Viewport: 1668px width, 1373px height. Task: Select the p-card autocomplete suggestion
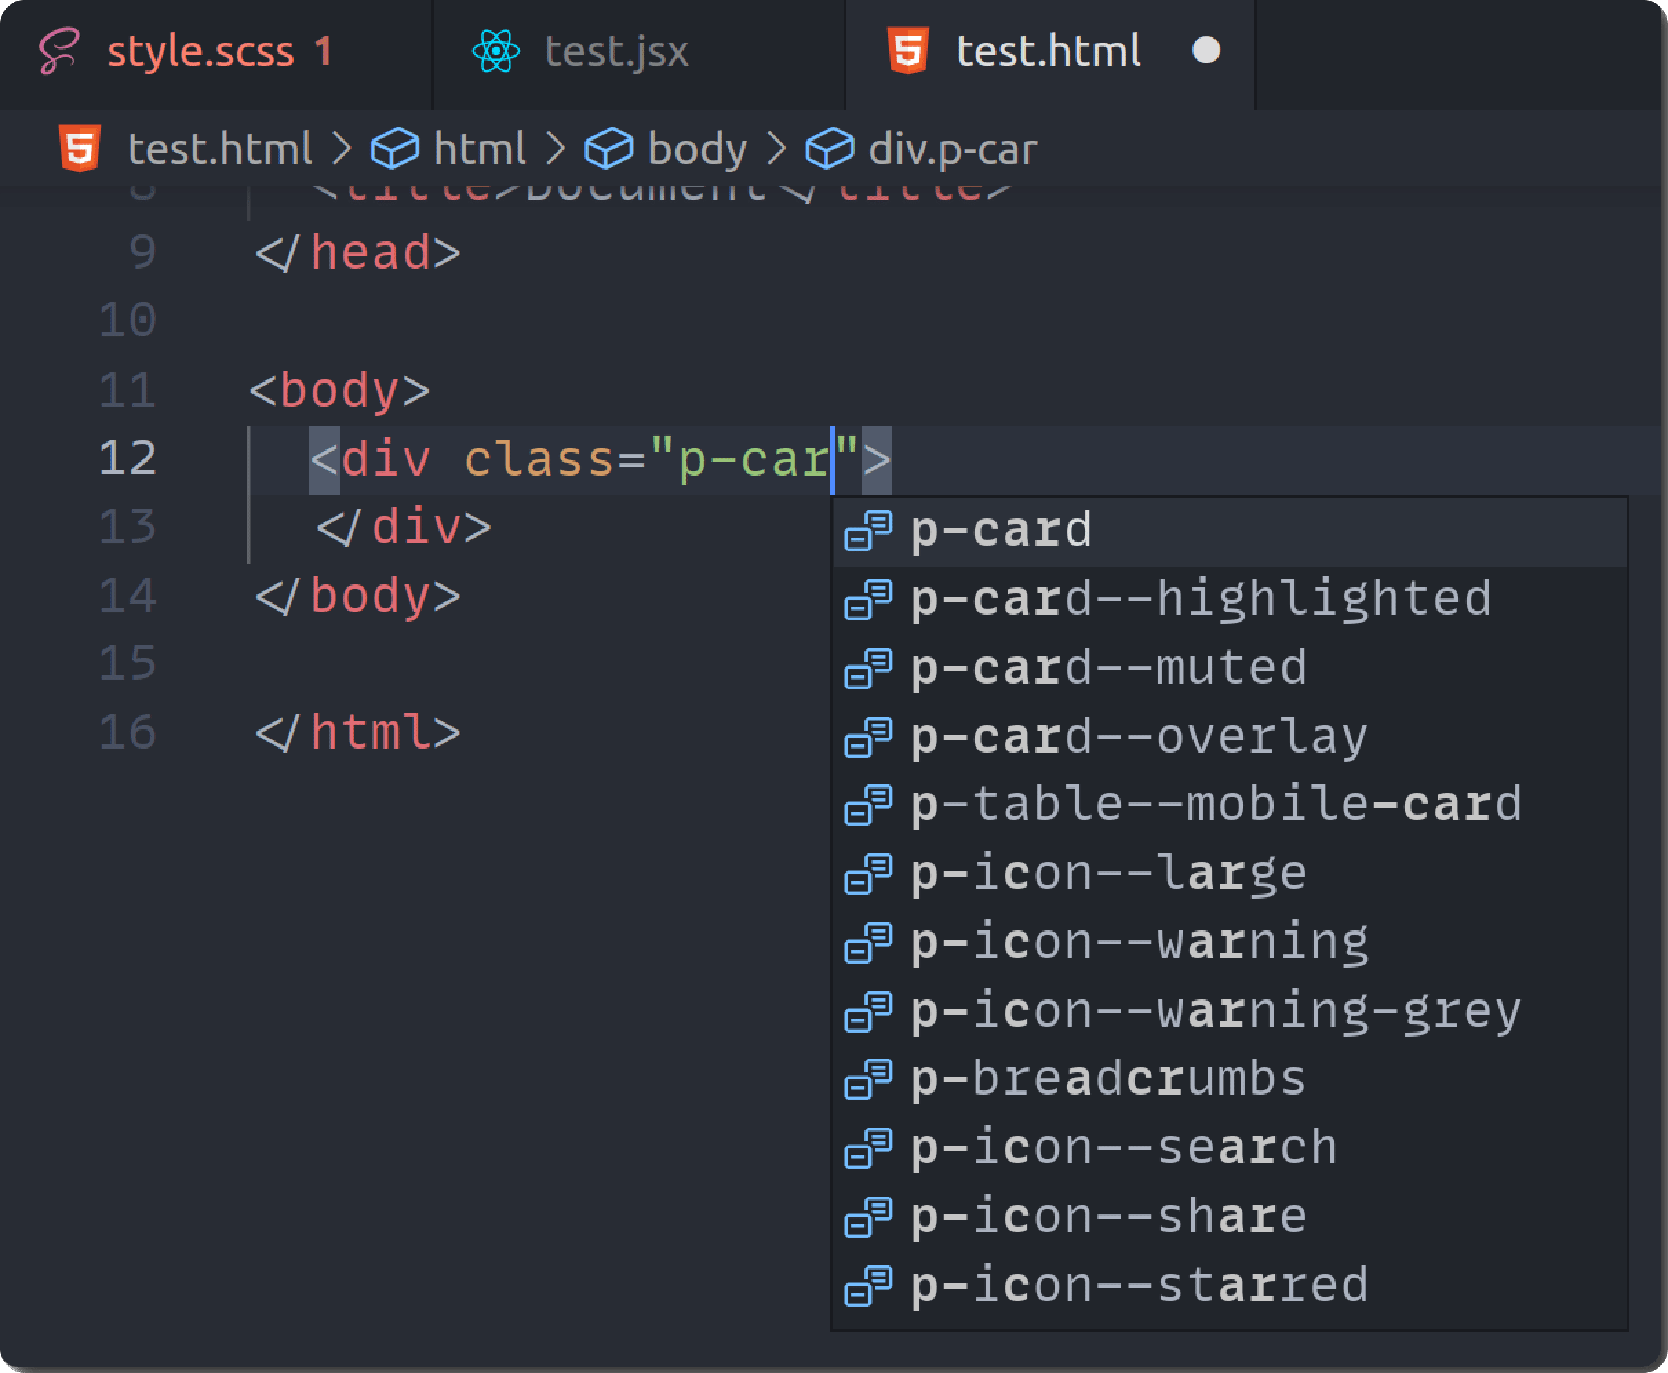[1001, 531]
